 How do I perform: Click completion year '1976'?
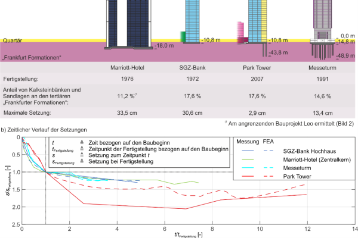[127, 79]
